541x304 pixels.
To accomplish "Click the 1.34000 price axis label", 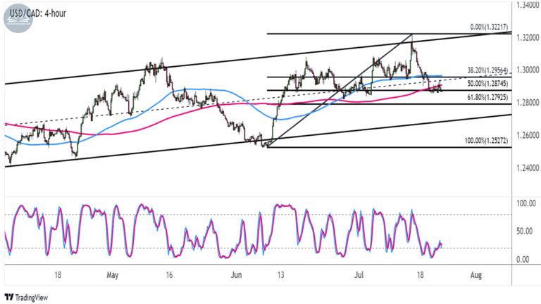I will point(528,5).
